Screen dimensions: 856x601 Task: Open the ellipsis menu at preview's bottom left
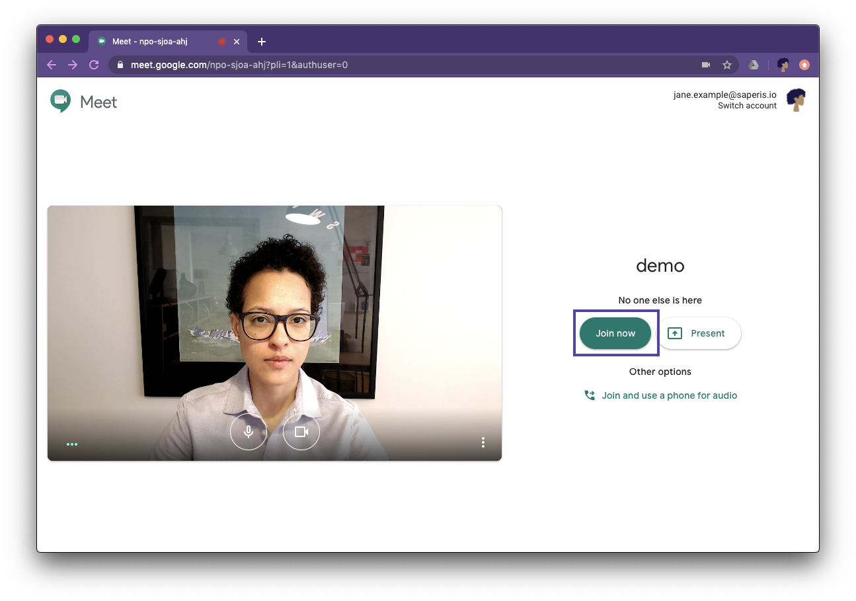pyautogui.click(x=72, y=444)
